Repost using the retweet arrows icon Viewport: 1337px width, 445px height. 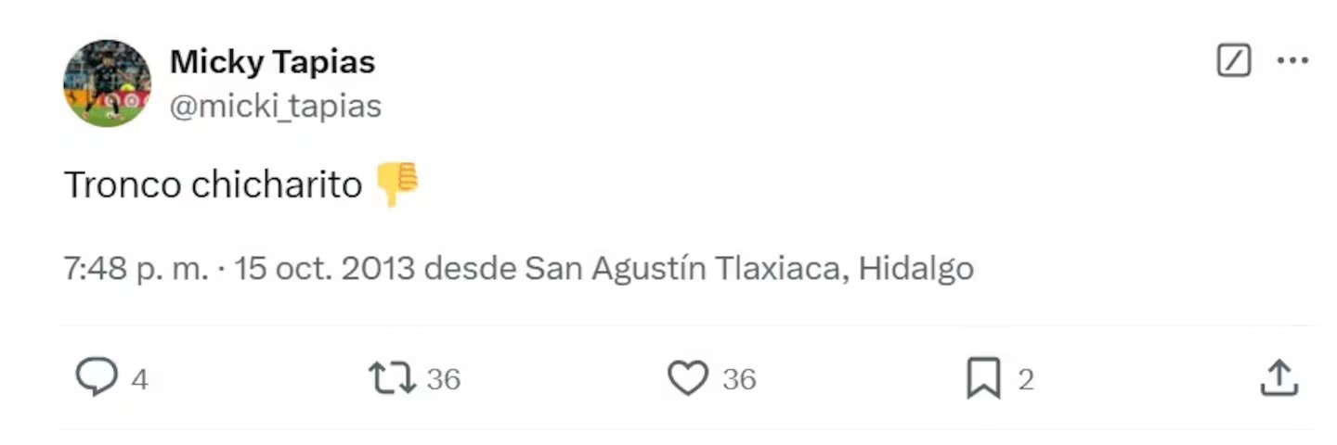point(393,378)
